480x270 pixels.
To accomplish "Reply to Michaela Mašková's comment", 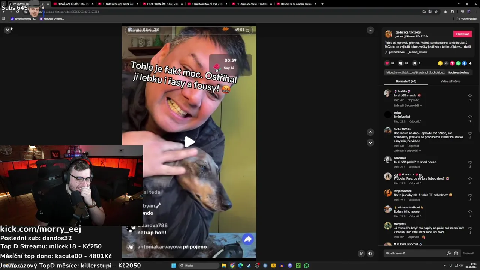I will click(415, 216).
